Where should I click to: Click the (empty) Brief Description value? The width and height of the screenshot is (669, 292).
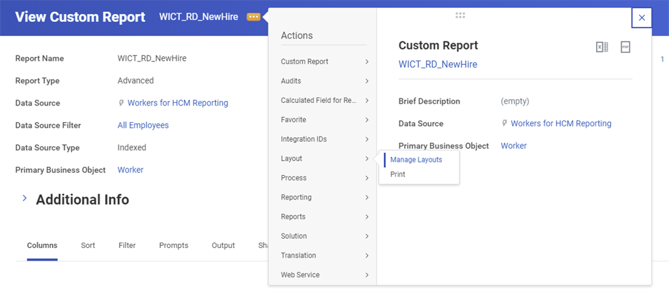[515, 102]
